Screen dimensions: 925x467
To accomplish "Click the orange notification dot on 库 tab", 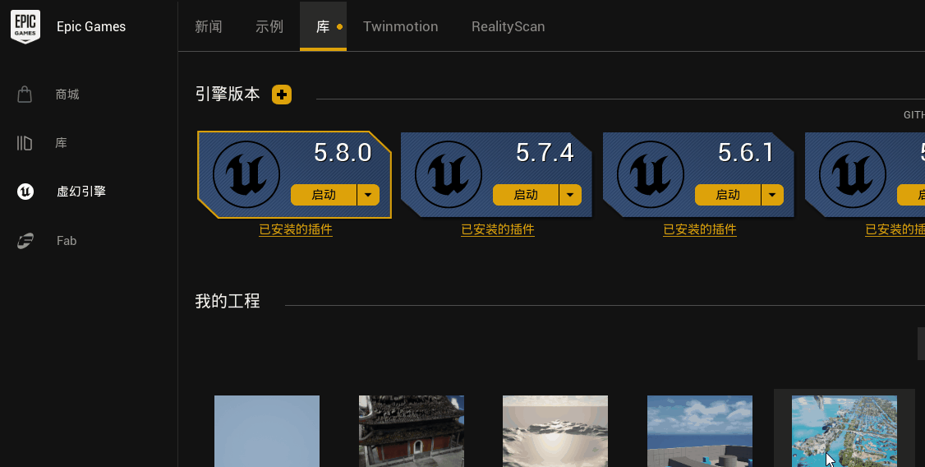I will pyautogui.click(x=339, y=26).
